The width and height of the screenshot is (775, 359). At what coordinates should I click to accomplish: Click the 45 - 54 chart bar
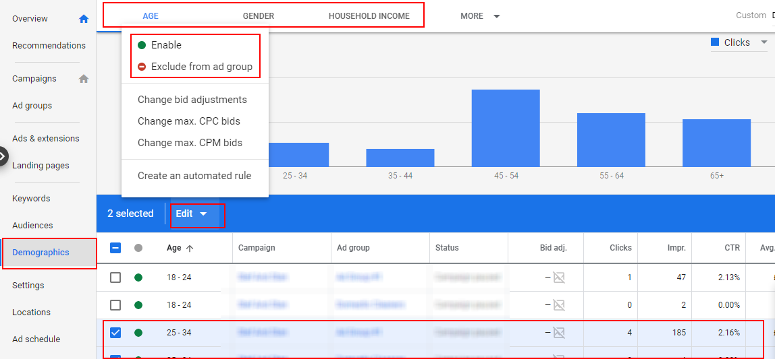click(x=506, y=128)
